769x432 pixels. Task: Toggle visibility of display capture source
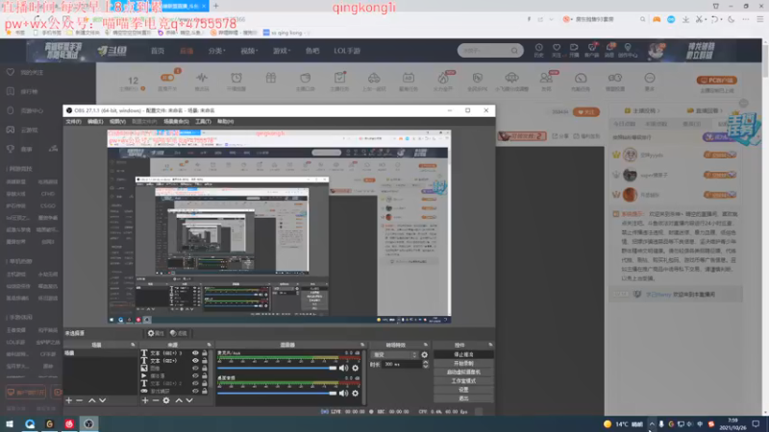pyautogui.click(x=195, y=391)
